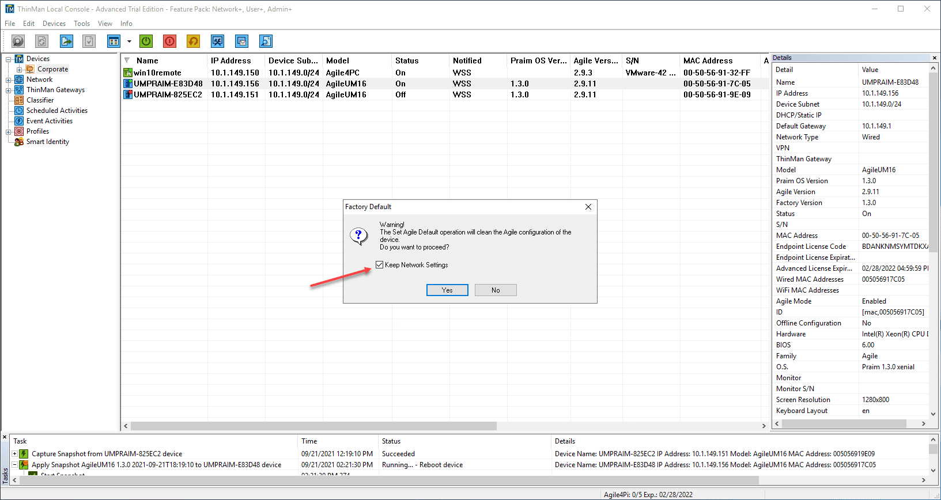This screenshot has height=500, width=941.
Task: Click the green power on toolbar icon
Action: click(x=146, y=41)
